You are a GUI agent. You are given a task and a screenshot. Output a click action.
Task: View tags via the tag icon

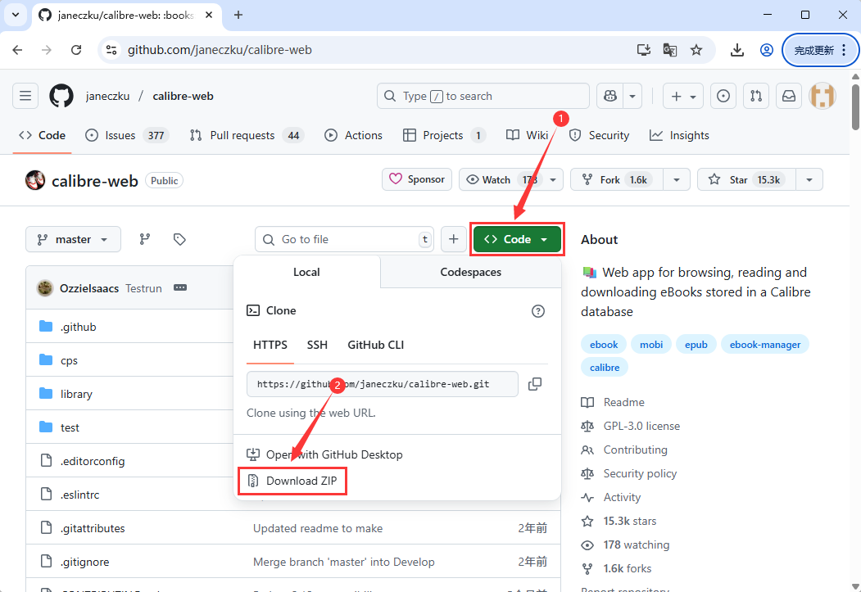(179, 239)
